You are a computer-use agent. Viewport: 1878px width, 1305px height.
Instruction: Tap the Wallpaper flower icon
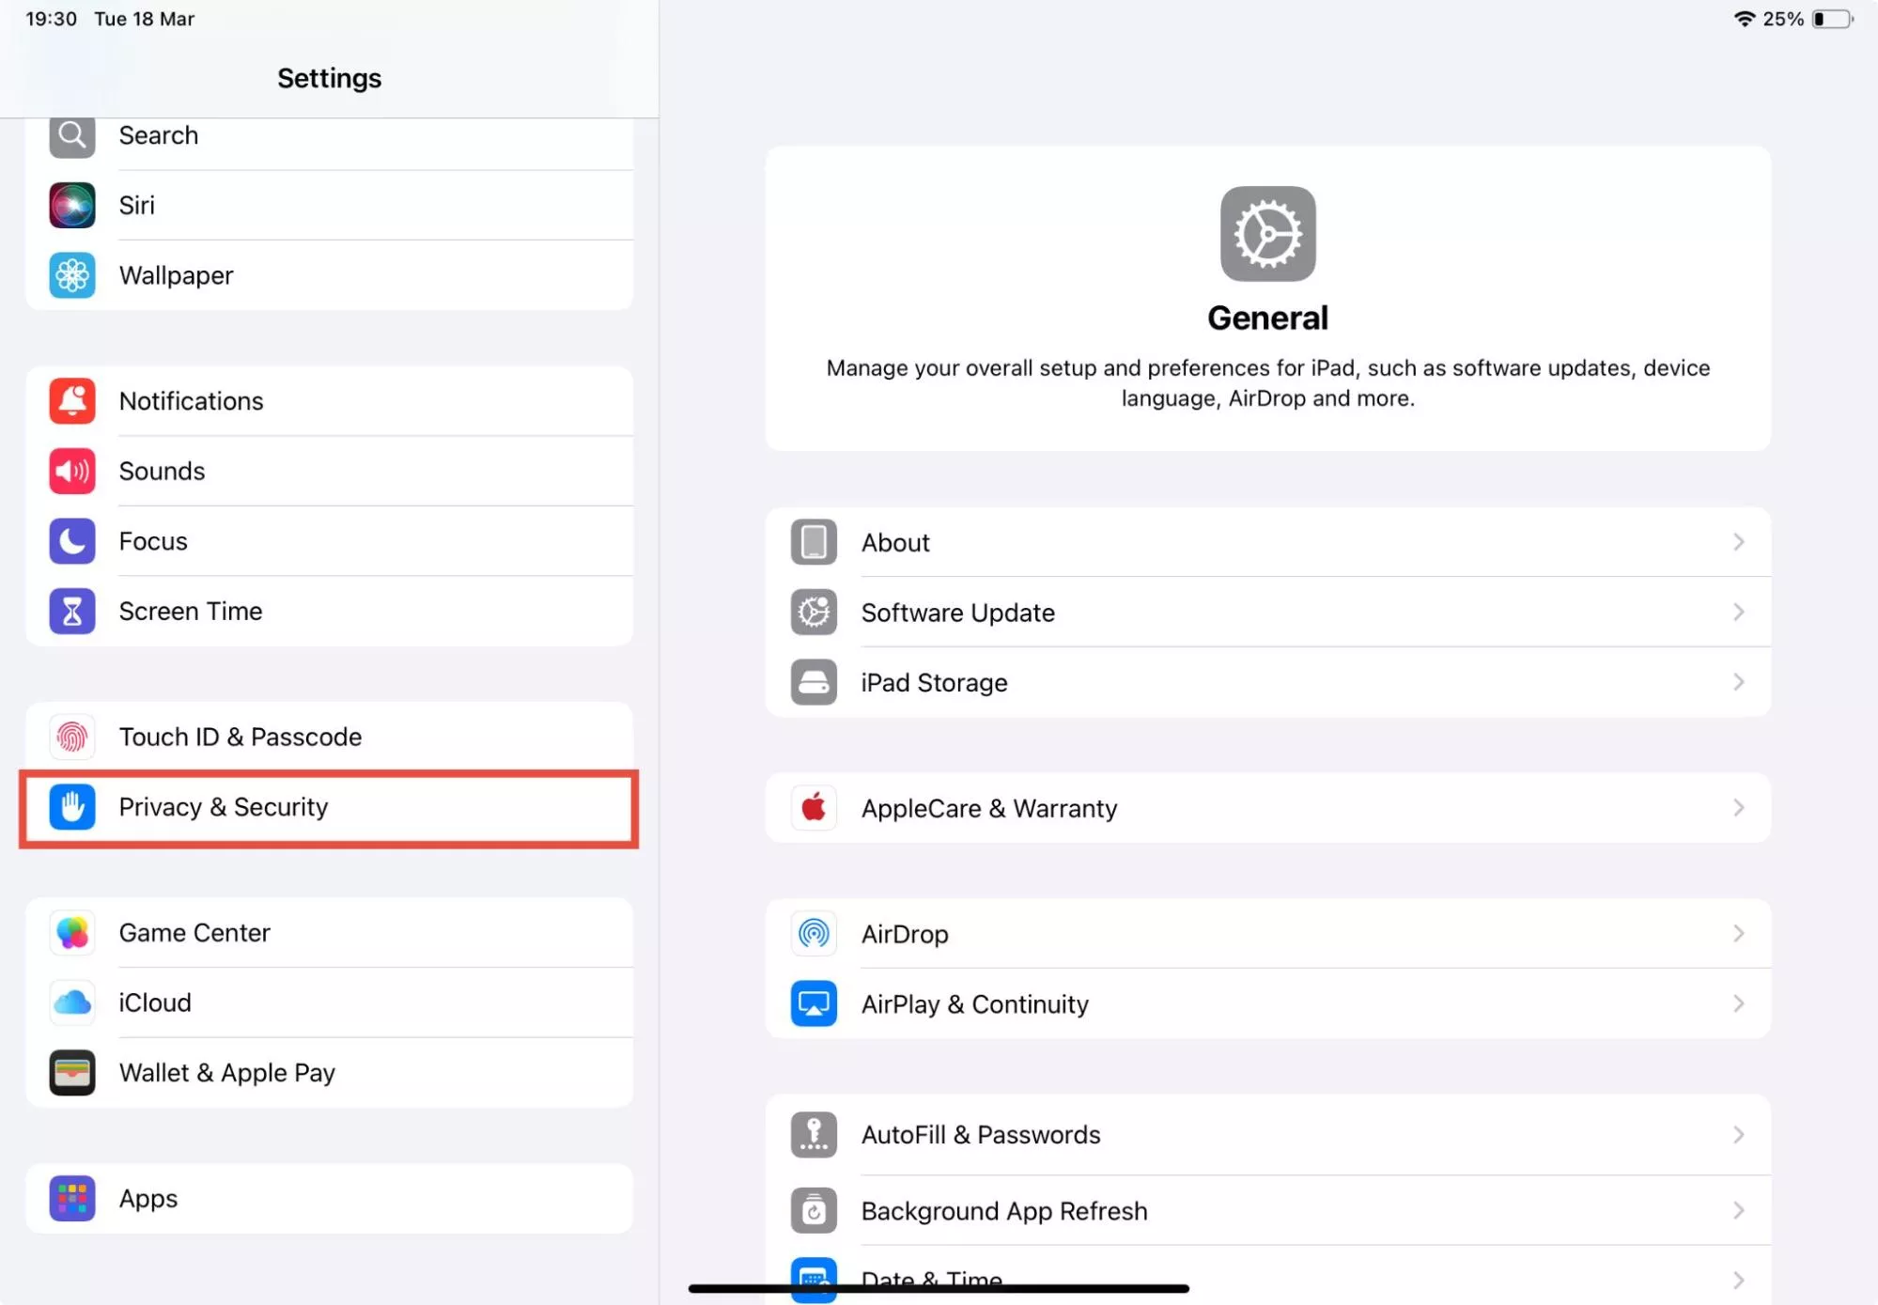pyautogui.click(x=72, y=275)
